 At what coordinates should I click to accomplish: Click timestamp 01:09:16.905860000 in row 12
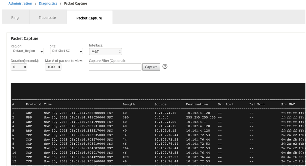point(87,161)
